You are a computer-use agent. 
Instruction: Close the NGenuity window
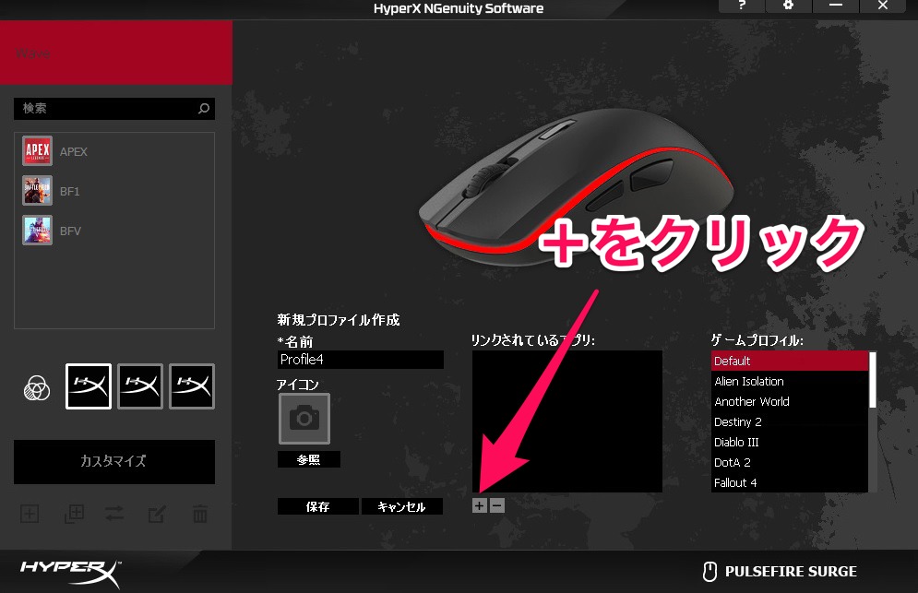(883, 6)
